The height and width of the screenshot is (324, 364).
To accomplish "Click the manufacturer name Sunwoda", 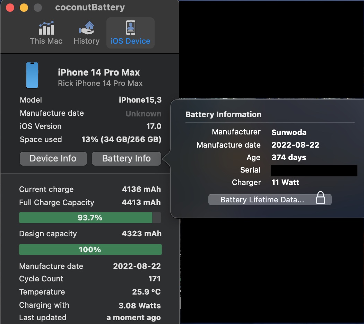I will tap(289, 132).
